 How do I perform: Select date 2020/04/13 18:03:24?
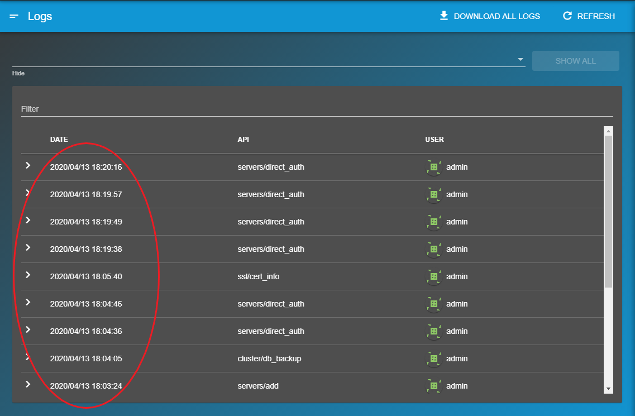pos(86,386)
